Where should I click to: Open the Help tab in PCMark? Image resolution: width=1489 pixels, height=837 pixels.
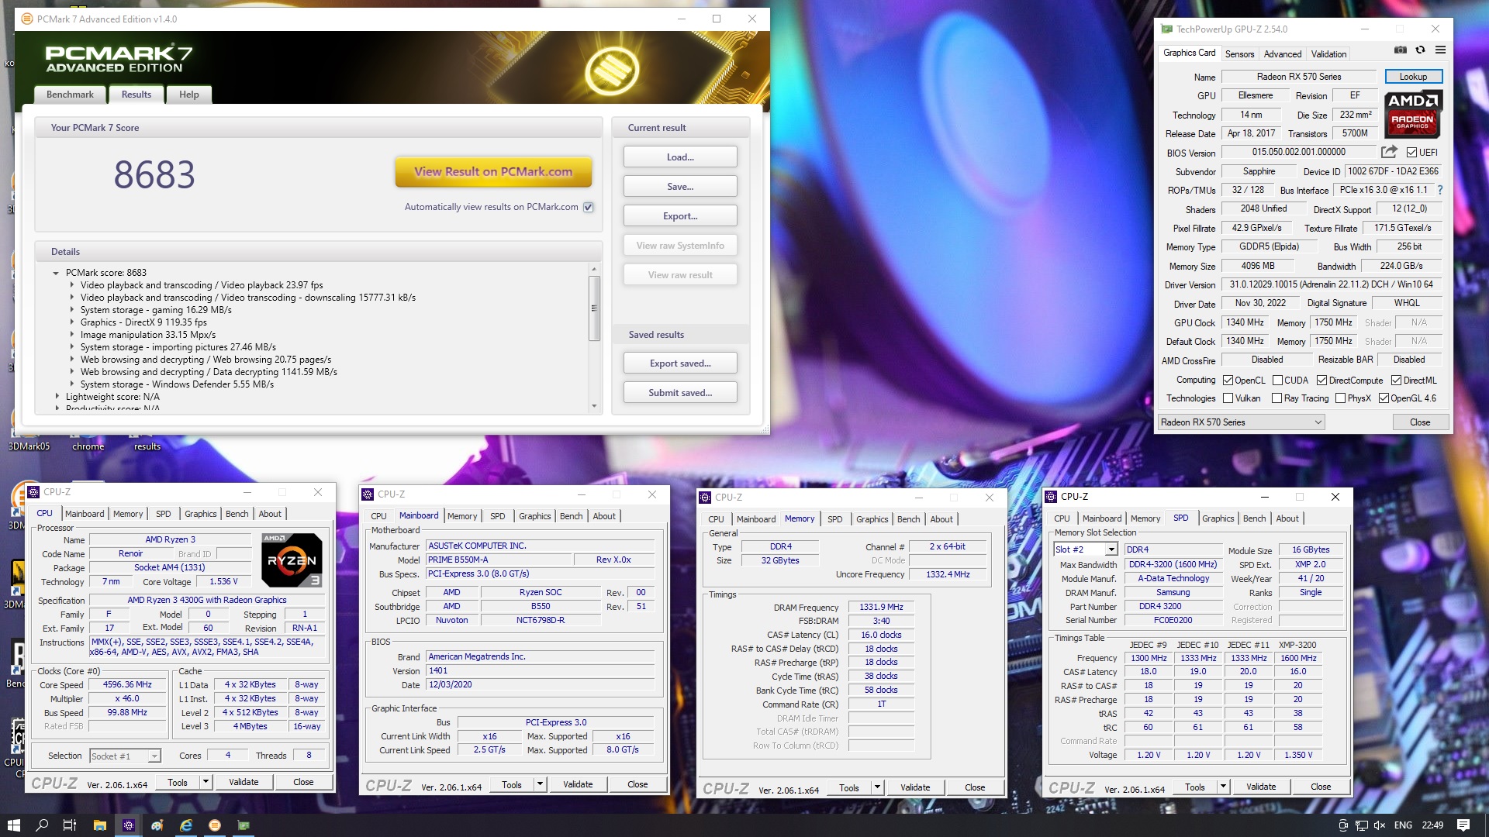click(188, 95)
